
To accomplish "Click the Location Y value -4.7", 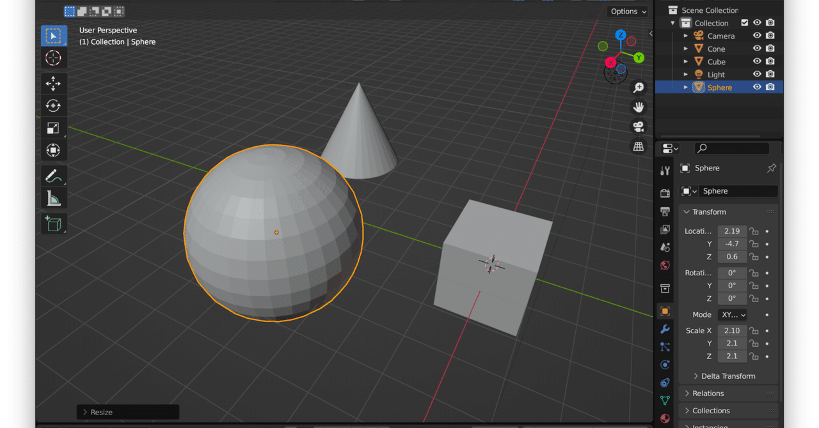I will tap(732, 244).
